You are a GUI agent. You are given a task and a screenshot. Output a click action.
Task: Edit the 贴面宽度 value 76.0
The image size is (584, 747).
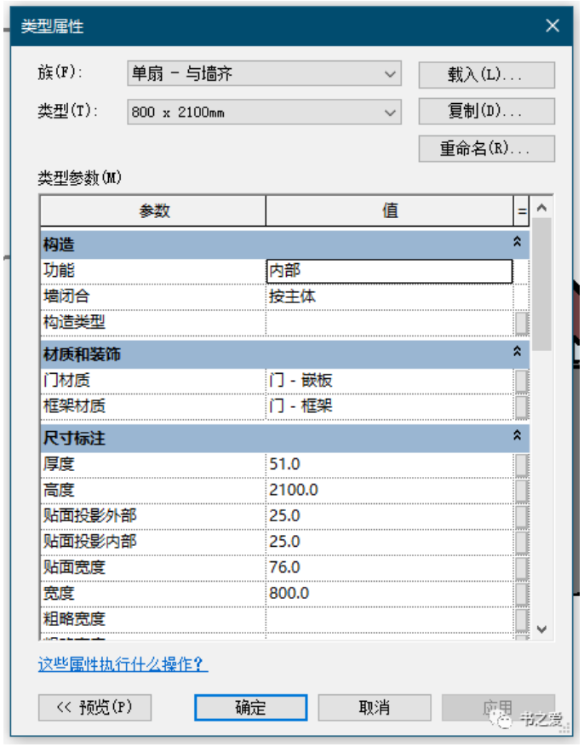click(x=389, y=567)
